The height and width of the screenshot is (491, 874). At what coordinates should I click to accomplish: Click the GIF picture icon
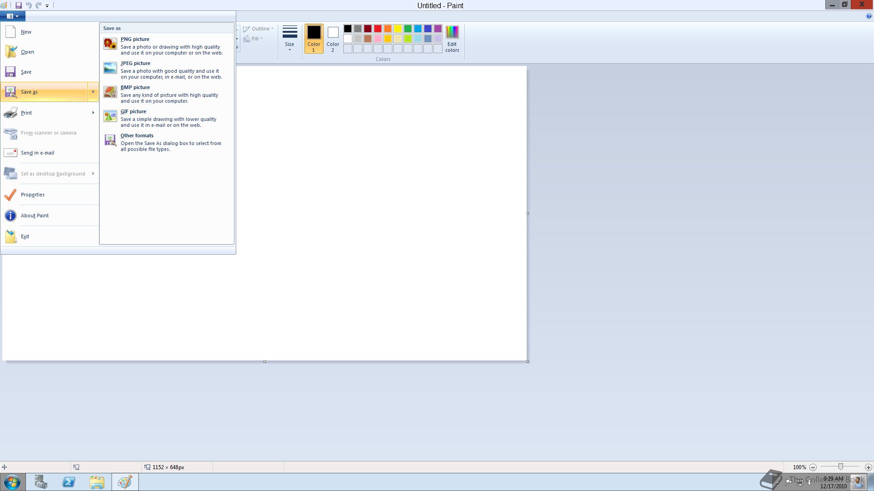[110, 116]
